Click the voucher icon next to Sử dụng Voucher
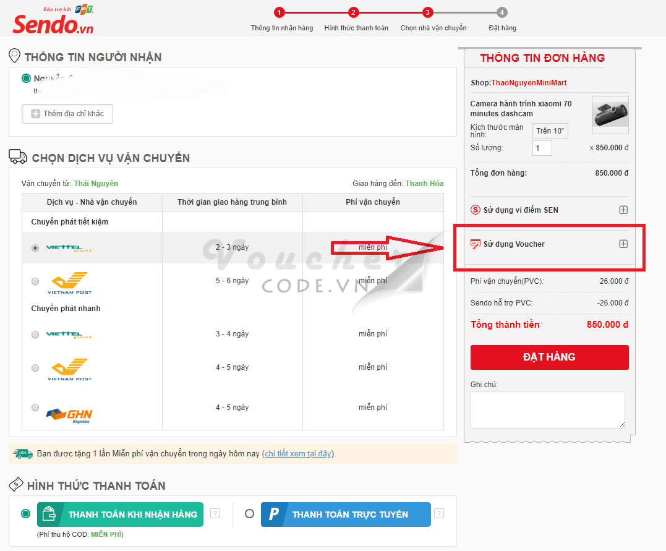This screenshot has width=666, height=551. 476,244
